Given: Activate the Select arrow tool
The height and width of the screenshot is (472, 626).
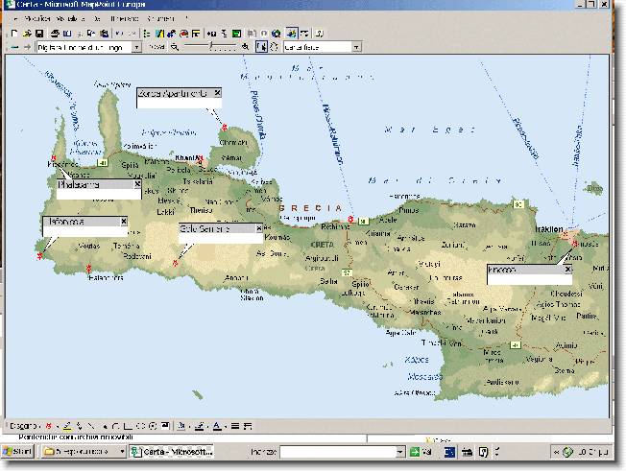Looking at the screenshot, I should point(261,47).
